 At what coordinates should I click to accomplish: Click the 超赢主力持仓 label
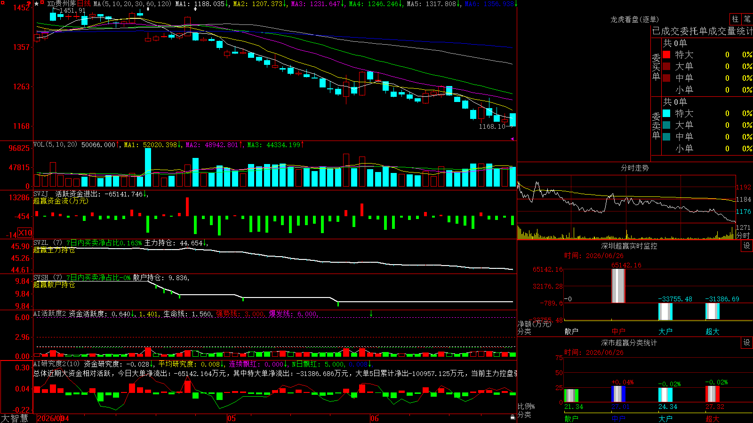point(54,250)
